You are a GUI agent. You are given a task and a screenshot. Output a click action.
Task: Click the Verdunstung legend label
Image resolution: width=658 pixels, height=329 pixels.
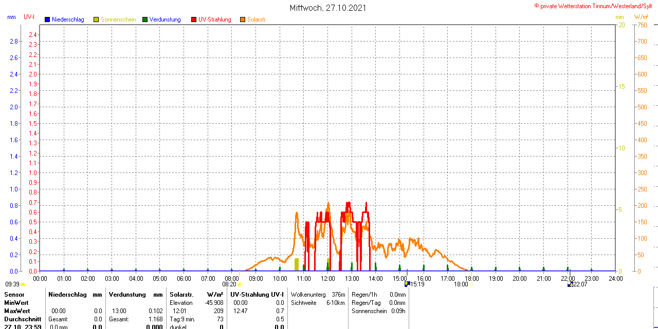tap(165, 20)
